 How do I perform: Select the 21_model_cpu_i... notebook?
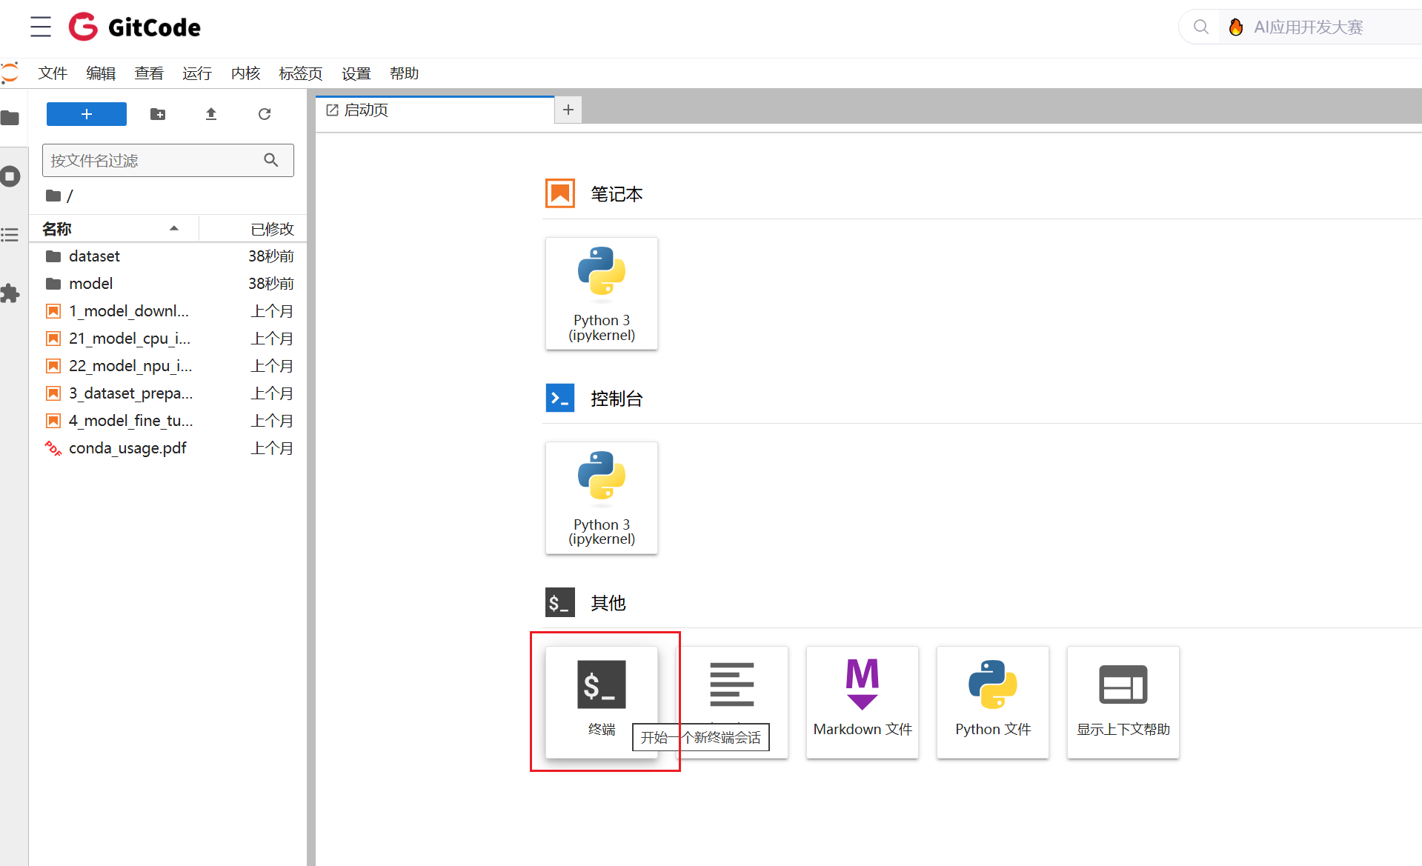coord(168,339)
